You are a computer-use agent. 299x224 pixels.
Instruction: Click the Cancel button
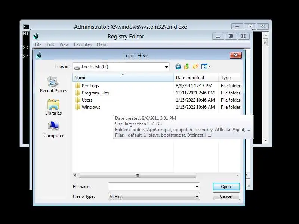[x=226, y=196]
